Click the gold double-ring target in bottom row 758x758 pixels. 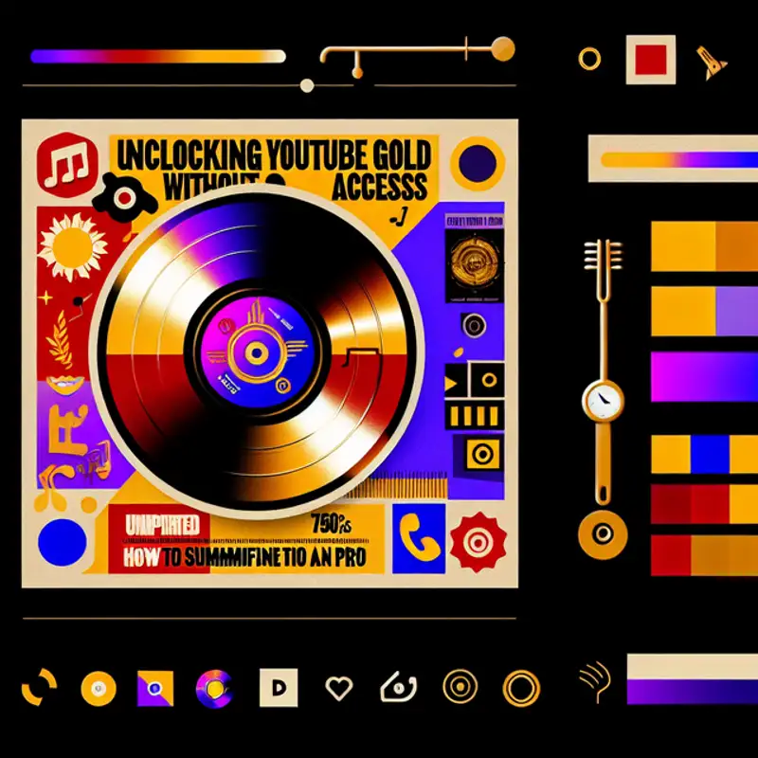[460, 686]
